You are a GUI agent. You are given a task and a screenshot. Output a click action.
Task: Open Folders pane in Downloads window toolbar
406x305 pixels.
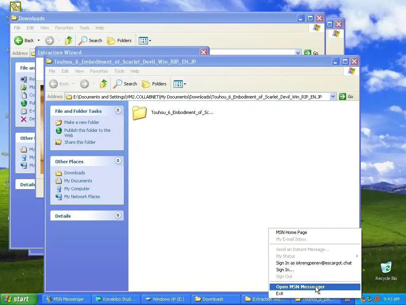(x=119, y=41)
